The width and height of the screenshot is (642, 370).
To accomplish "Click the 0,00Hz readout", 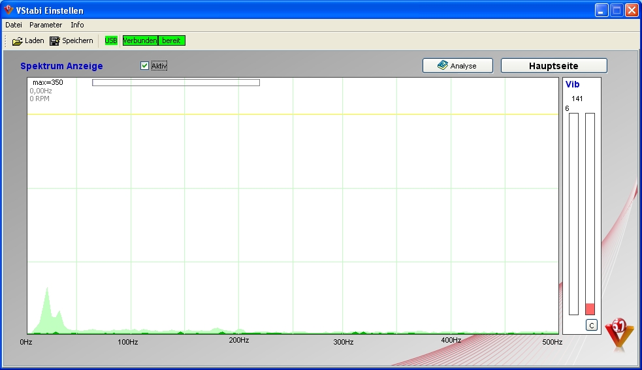I will [40, 91].
